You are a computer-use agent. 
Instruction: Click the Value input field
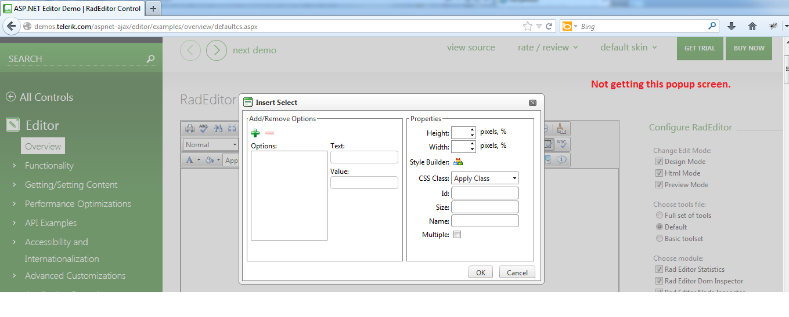coord(364,183)
